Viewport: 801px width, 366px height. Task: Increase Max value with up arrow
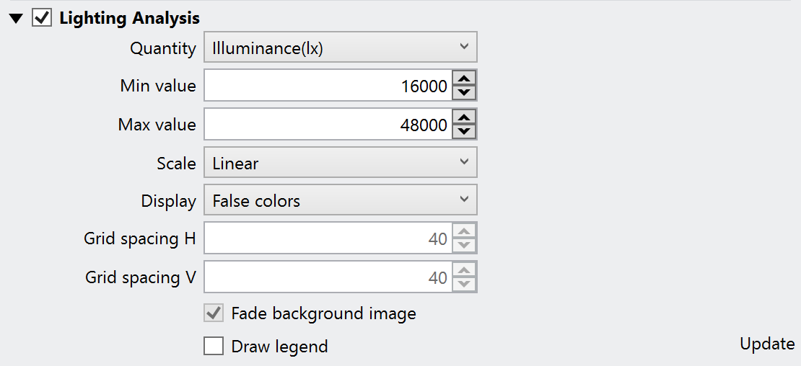465,117
